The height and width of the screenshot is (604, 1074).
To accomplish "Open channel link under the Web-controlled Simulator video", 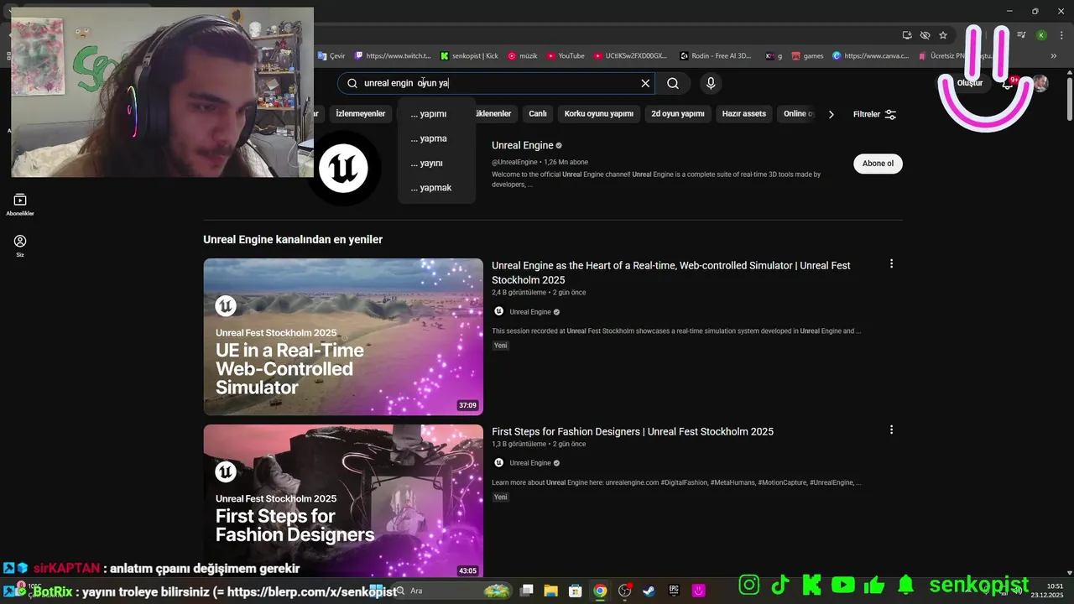I will coord(530,312).
